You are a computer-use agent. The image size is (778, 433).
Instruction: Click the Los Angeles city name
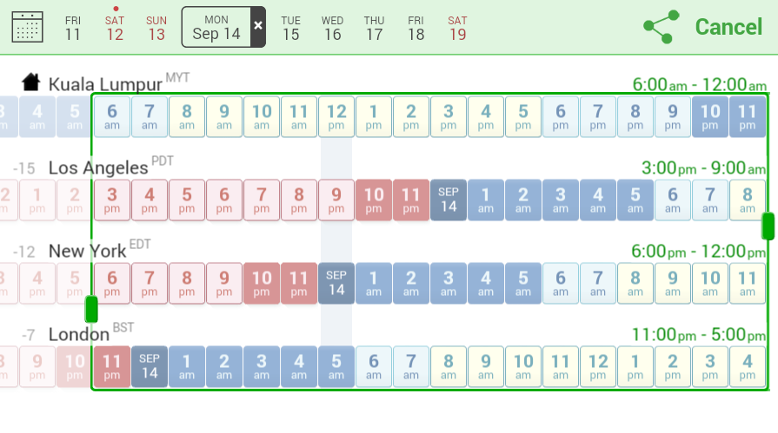(x=97, y=167)
